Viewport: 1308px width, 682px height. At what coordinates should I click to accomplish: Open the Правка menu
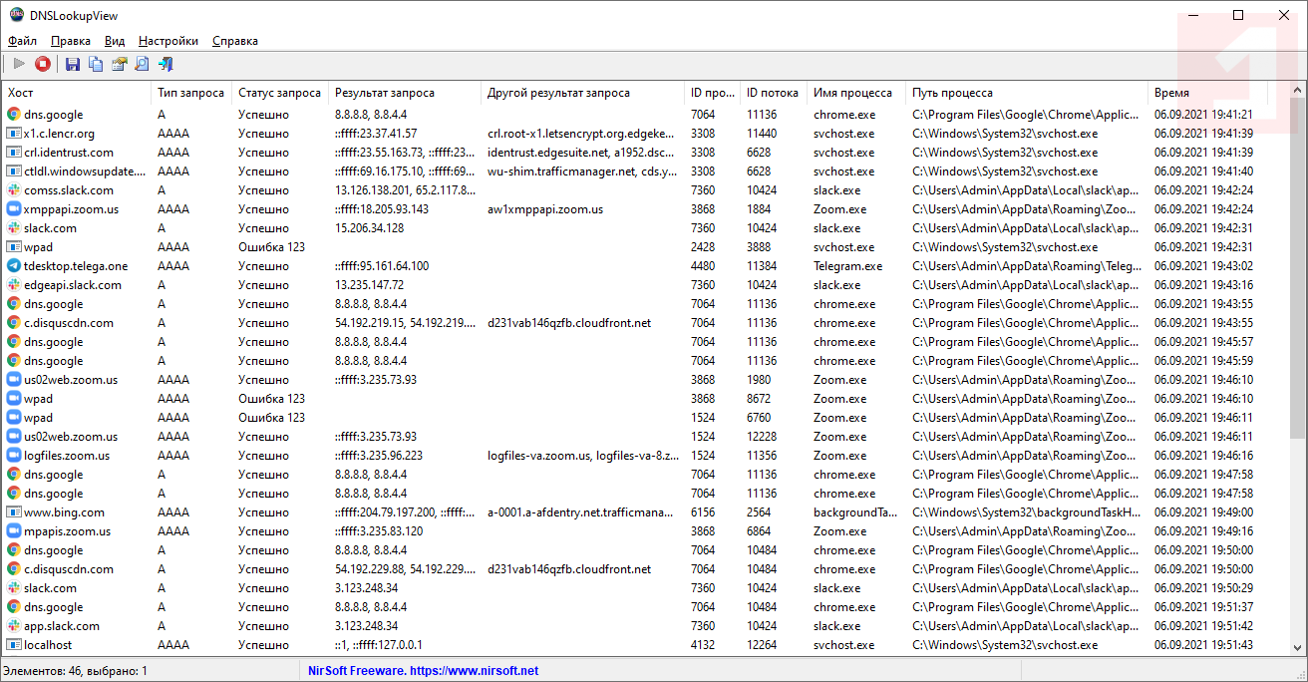coord(71,41)
